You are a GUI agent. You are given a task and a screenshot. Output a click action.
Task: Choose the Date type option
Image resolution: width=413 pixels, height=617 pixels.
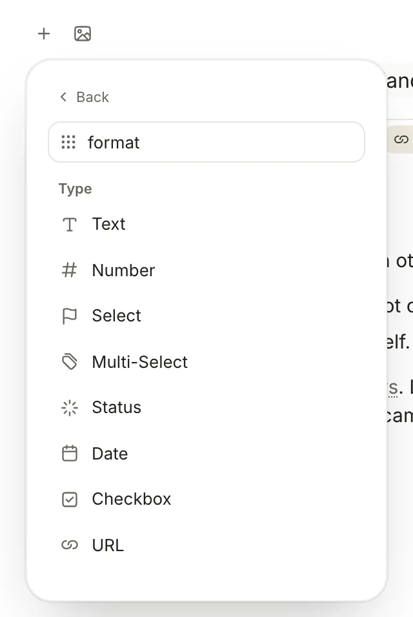tap(206, 454)
